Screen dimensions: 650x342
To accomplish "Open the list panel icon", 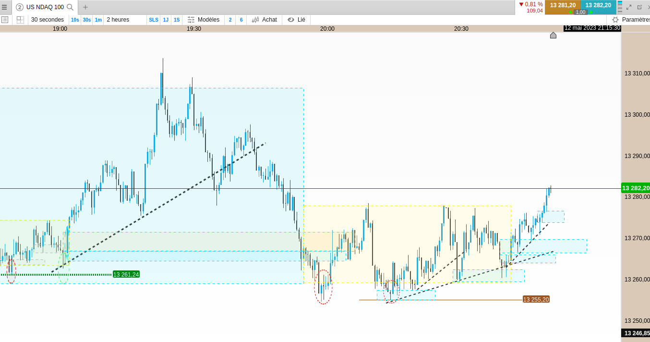I will coord(5,20).
